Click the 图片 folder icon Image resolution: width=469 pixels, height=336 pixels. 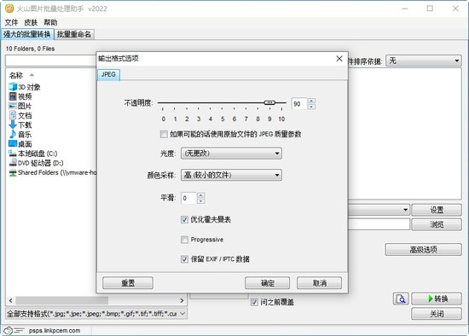click(13, 106)
